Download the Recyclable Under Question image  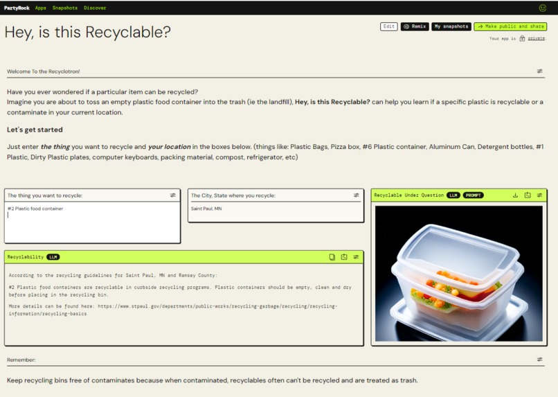point(515,195)
